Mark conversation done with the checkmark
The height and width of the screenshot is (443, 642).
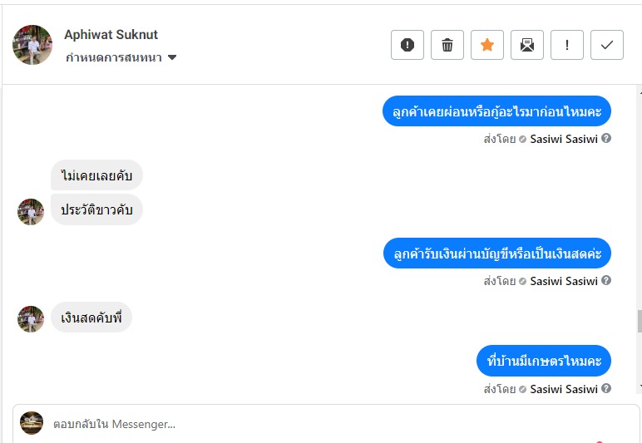607,45
